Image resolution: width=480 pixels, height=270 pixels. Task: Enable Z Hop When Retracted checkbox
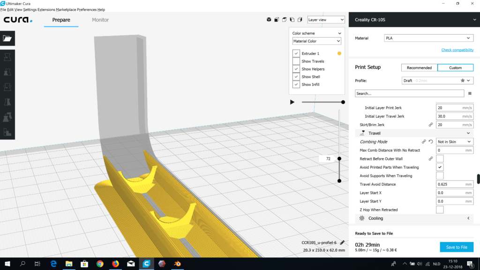click(440, 210)
